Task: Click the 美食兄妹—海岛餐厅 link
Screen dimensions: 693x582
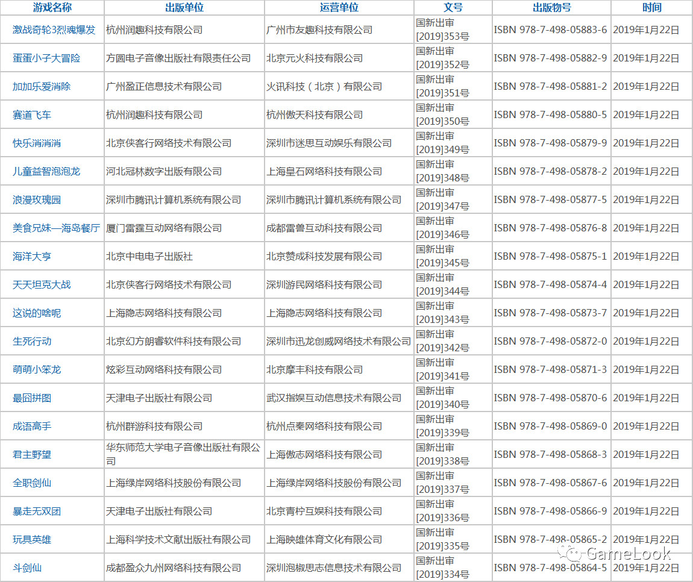Action: [x=56, y=228]
